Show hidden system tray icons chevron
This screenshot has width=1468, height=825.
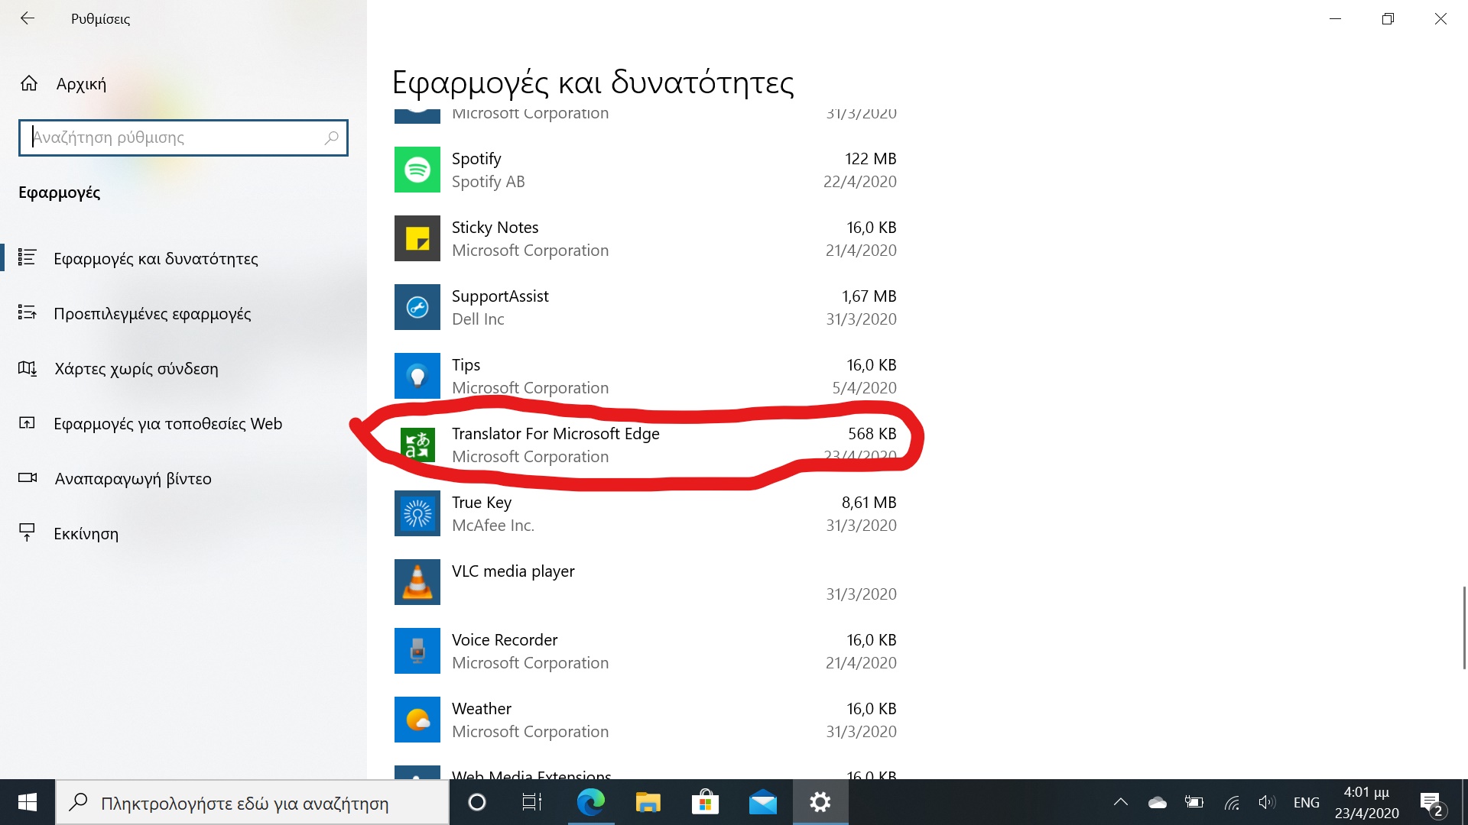click(1120, 802)
